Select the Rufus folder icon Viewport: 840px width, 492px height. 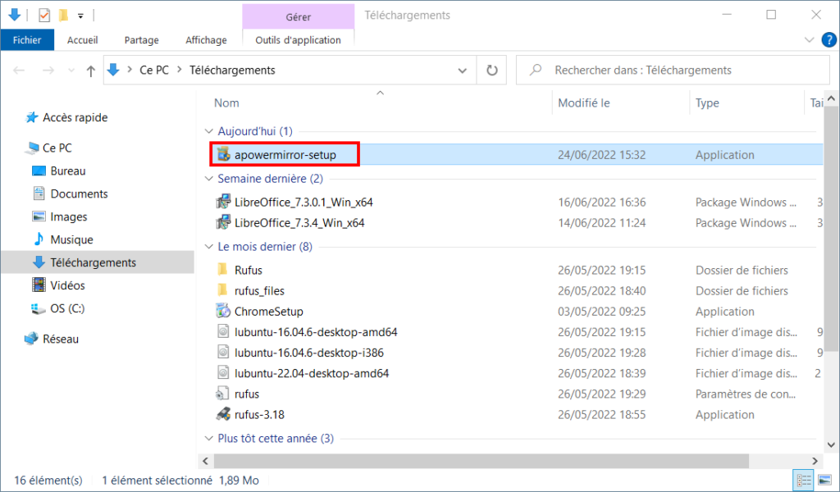(223, 269)
